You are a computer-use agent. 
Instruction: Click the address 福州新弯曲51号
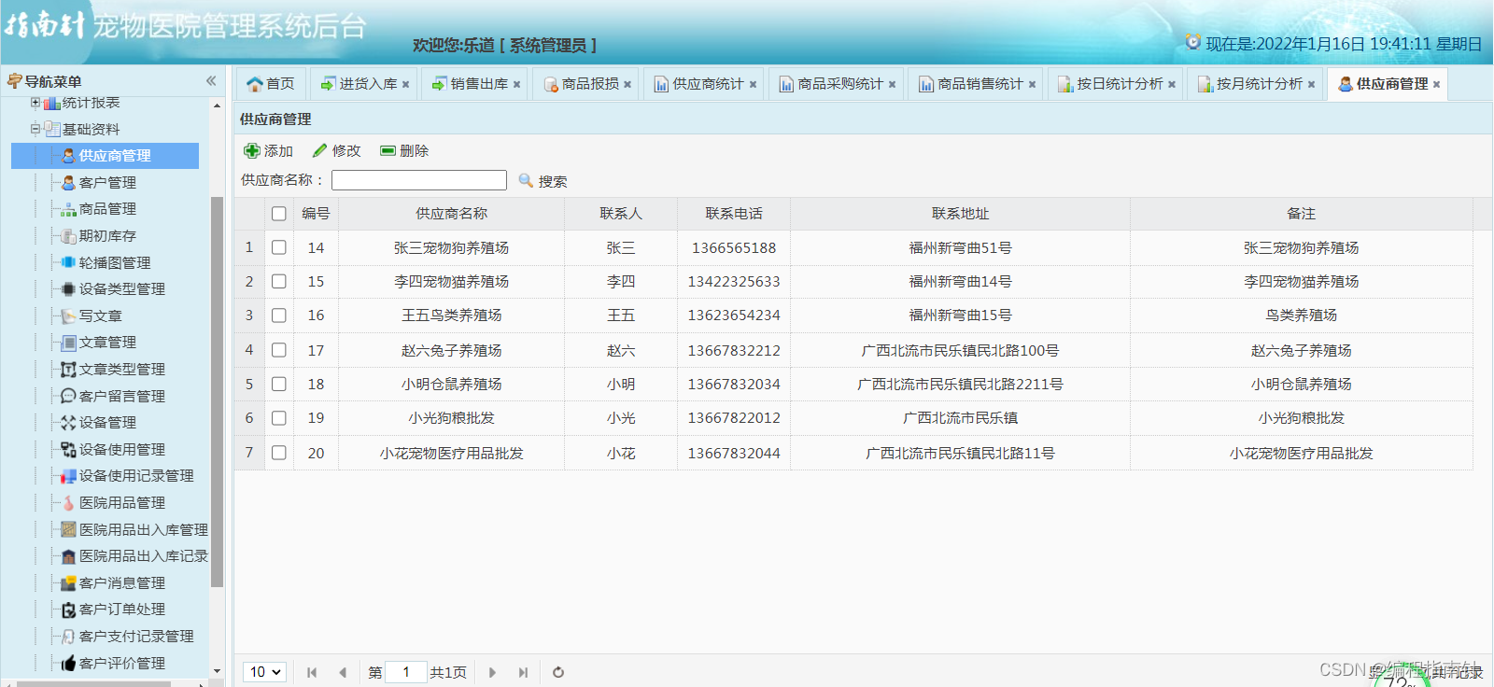coord(960,248)
